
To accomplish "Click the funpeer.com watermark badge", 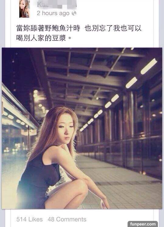I will pyautogui.click(x=143, y=224).
